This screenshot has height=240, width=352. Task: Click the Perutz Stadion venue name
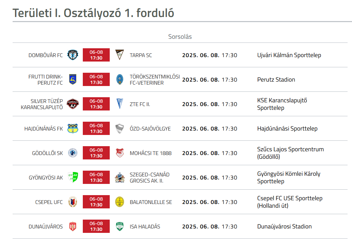[276, 80]
